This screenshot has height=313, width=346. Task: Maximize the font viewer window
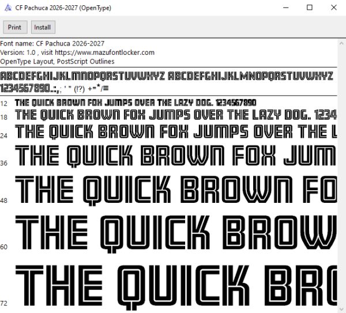tap(310, 7)
